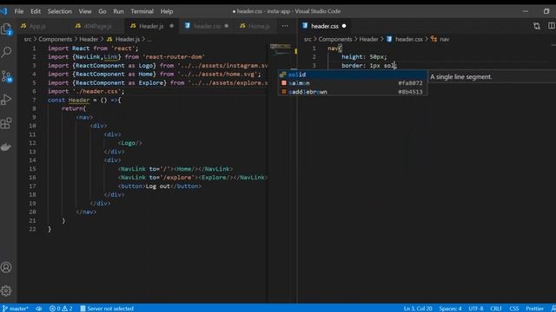Change line endings via 'CRLF'
The image size is (556, 312).
tap(496, 309)
